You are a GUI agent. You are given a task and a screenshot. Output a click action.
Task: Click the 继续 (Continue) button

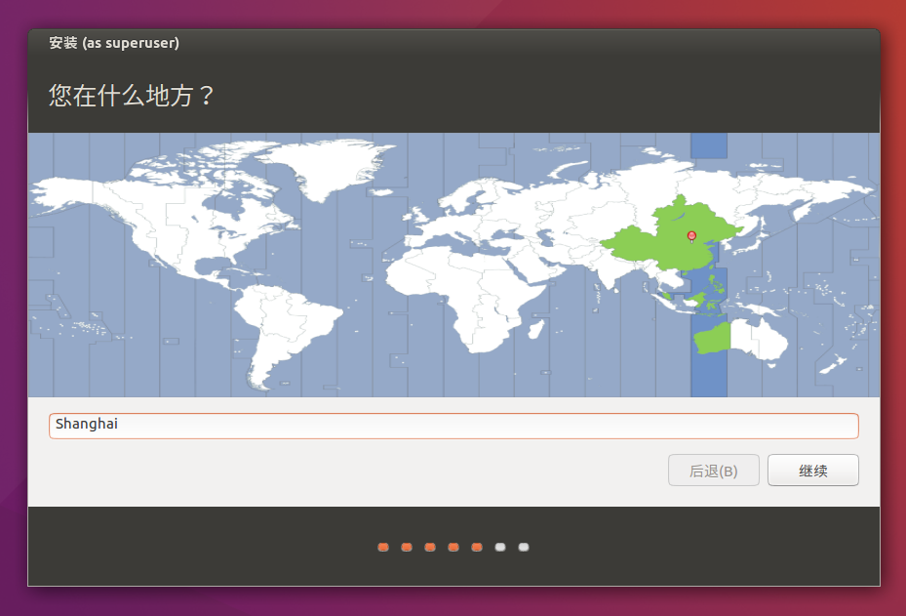point(812,471)
